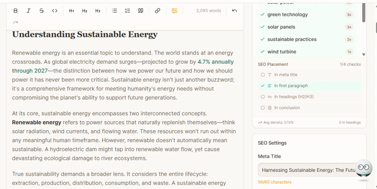Insert a bullet list
The width and height of the screenshot is (377, 189).
[x=114, y=11]
